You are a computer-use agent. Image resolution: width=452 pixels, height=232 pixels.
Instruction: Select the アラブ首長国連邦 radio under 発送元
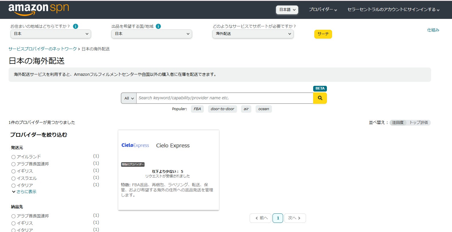(x=13, y=164)
